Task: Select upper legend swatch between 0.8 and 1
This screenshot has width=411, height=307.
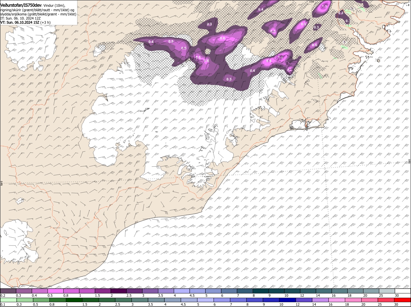Action: tap(71, 291)
